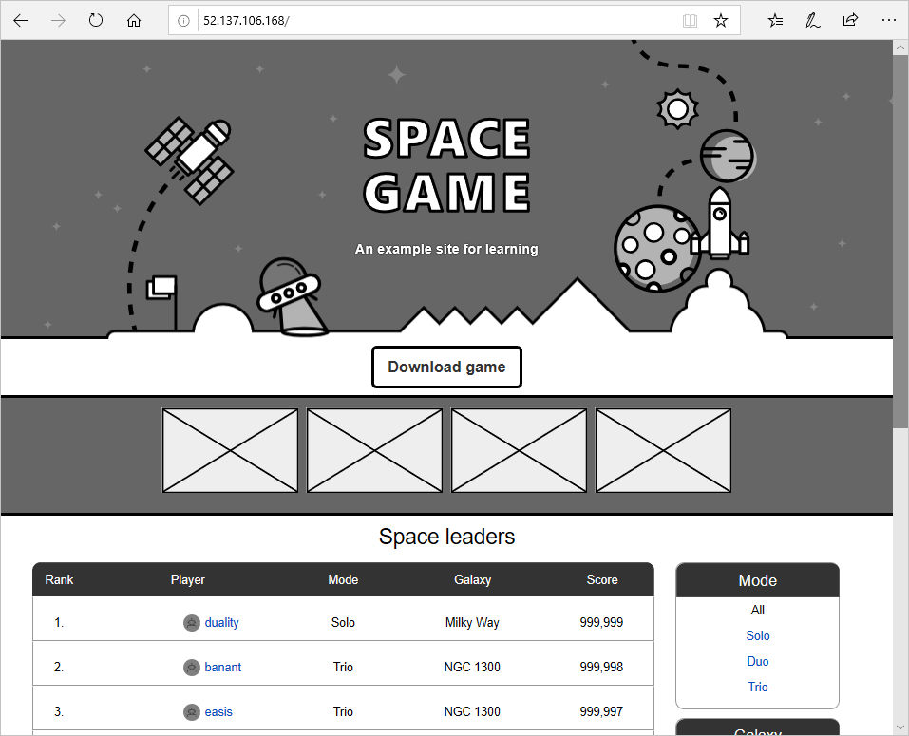Click banant's avatar icon
The image size is (909, 736).
click(191, 668)
